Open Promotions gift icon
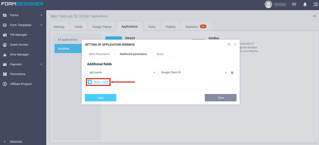Screen dimensions: 319x145 point(5,74)
